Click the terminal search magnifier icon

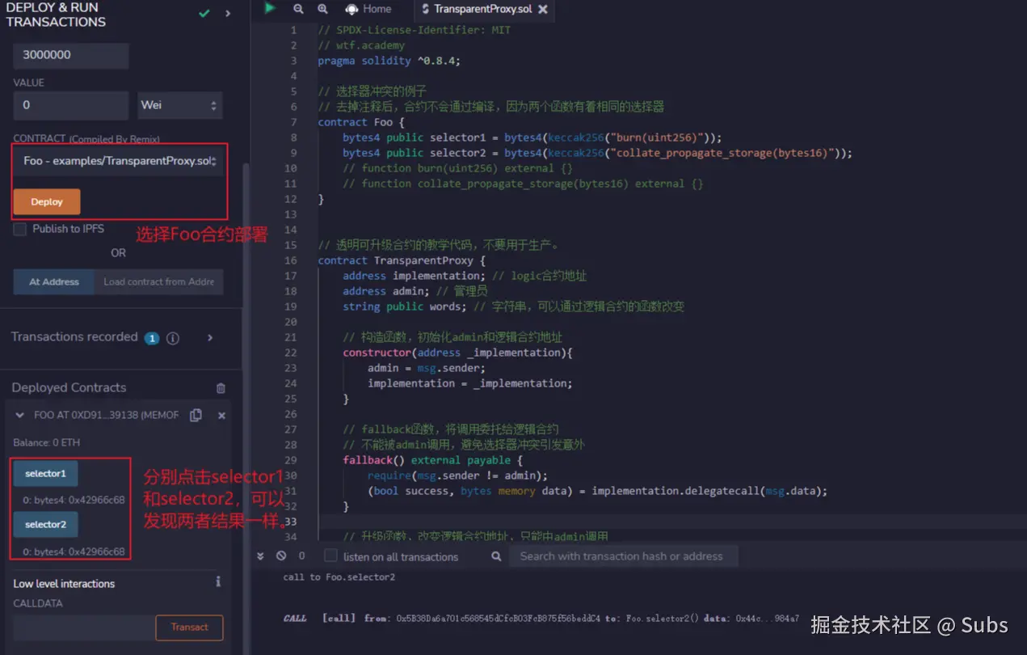[x=496, y=556]
